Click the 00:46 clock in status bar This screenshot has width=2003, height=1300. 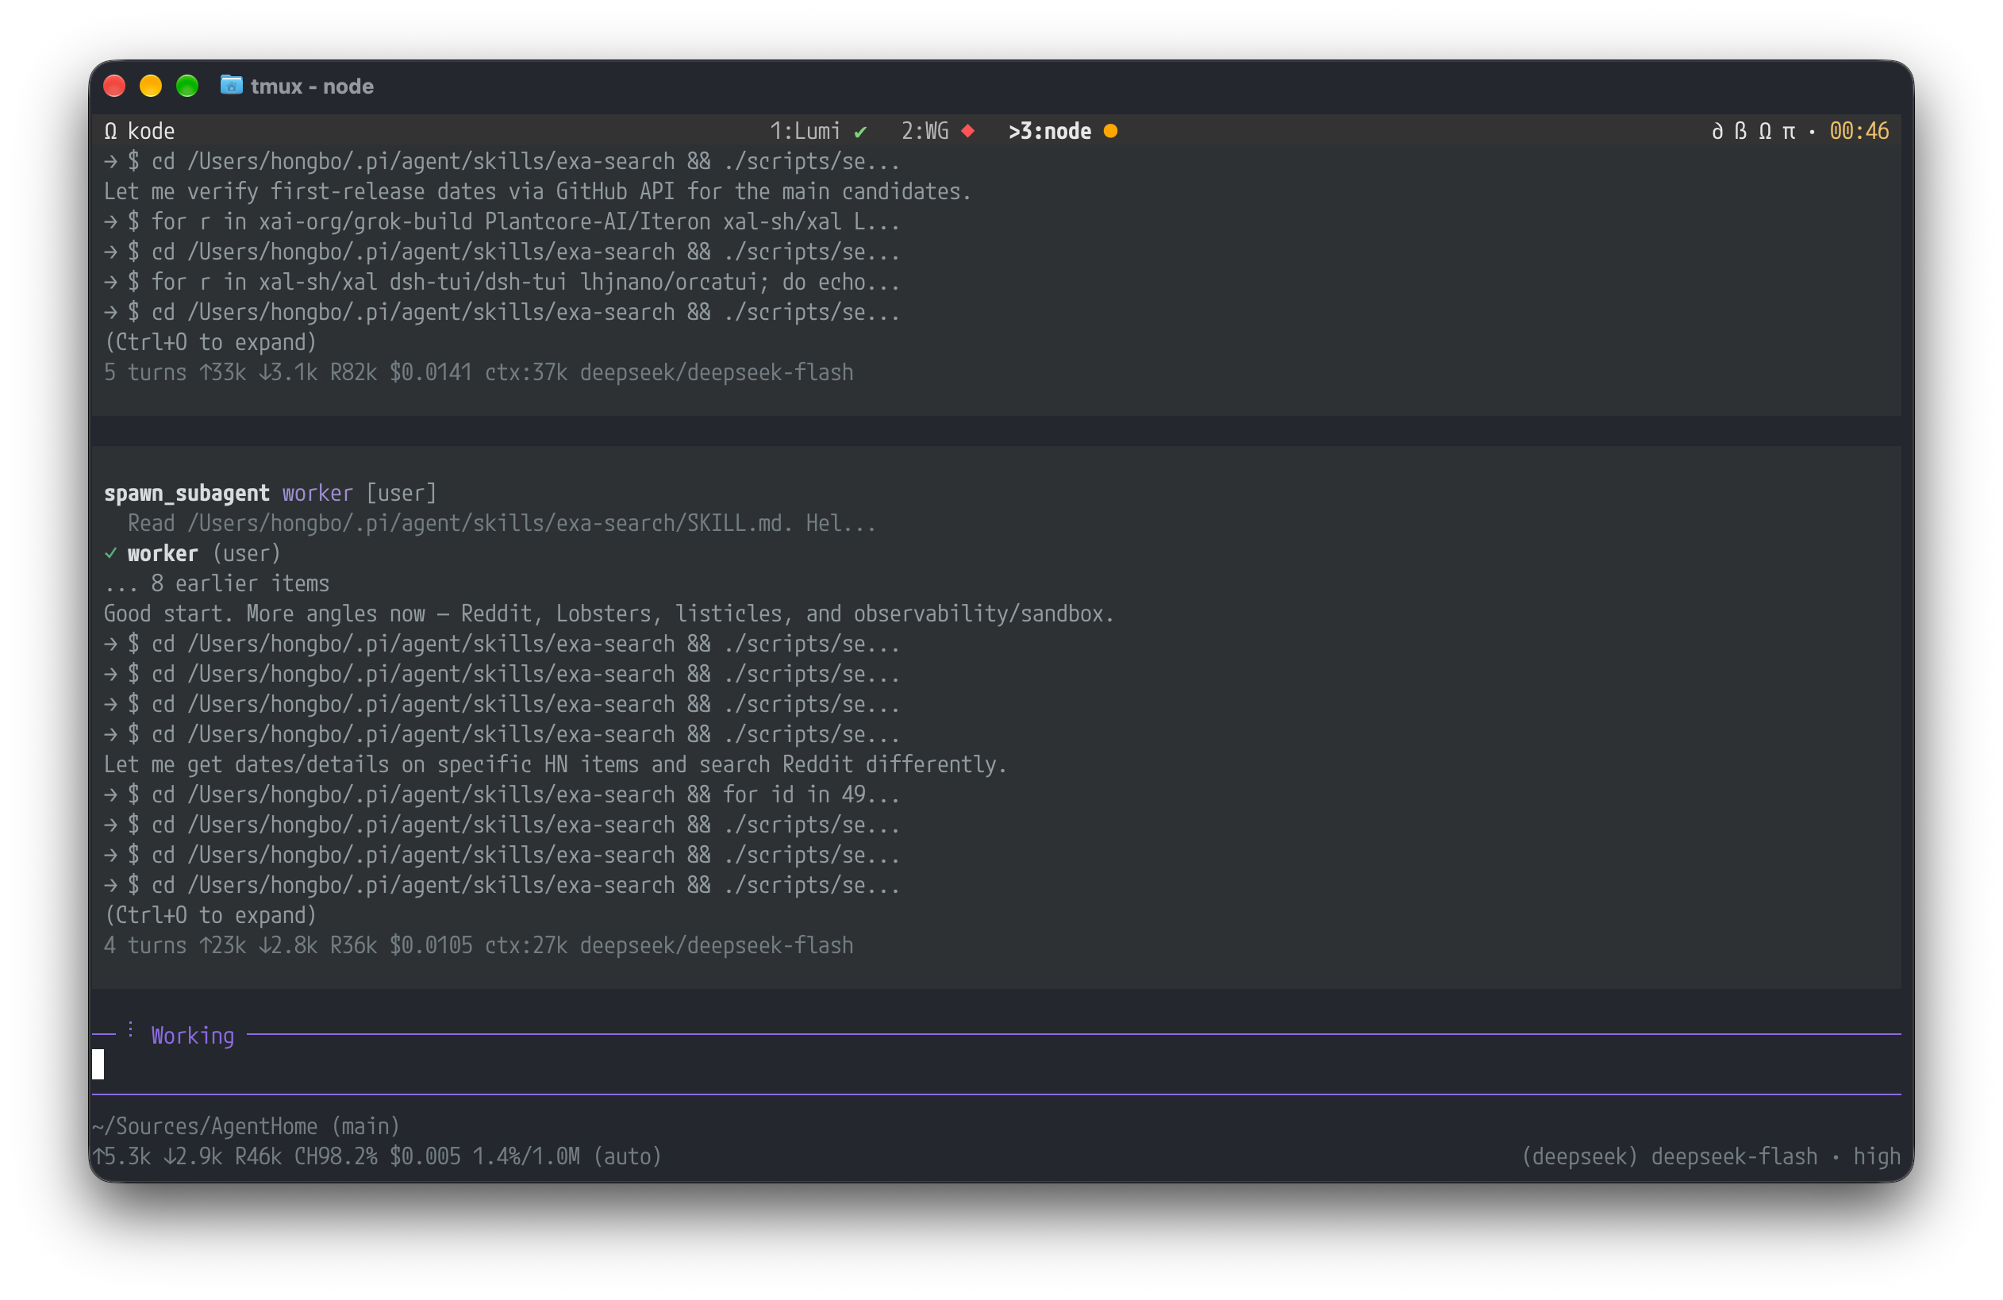coord(1860,131)
